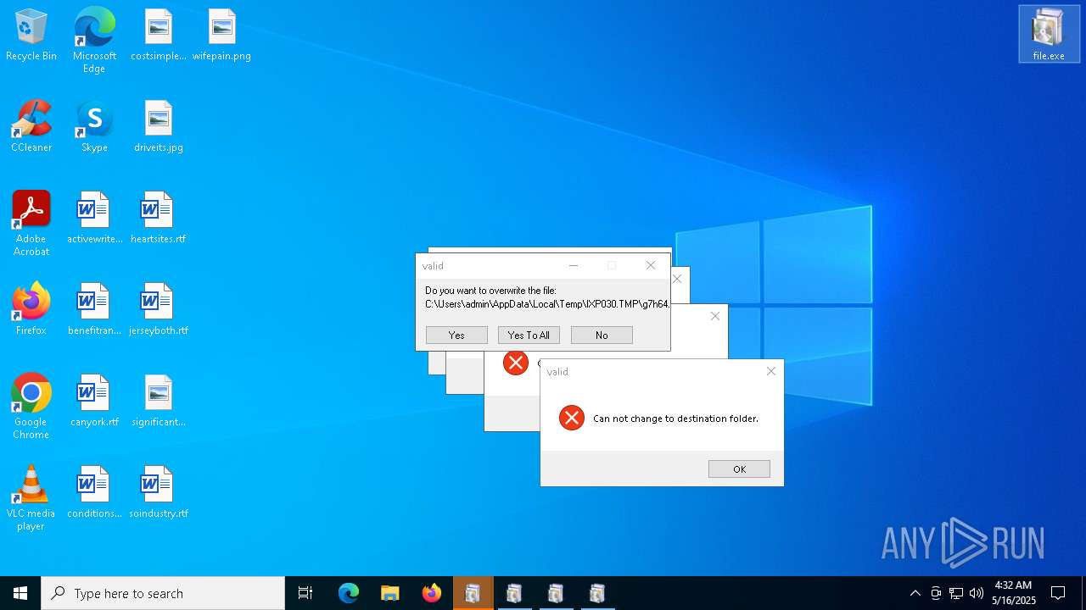Image resolution: width=1086 pixels, height=610 pixels.
Task: Click Yes in the overwrite dialog
Action: pyautogui.click(x=456, y=335)
